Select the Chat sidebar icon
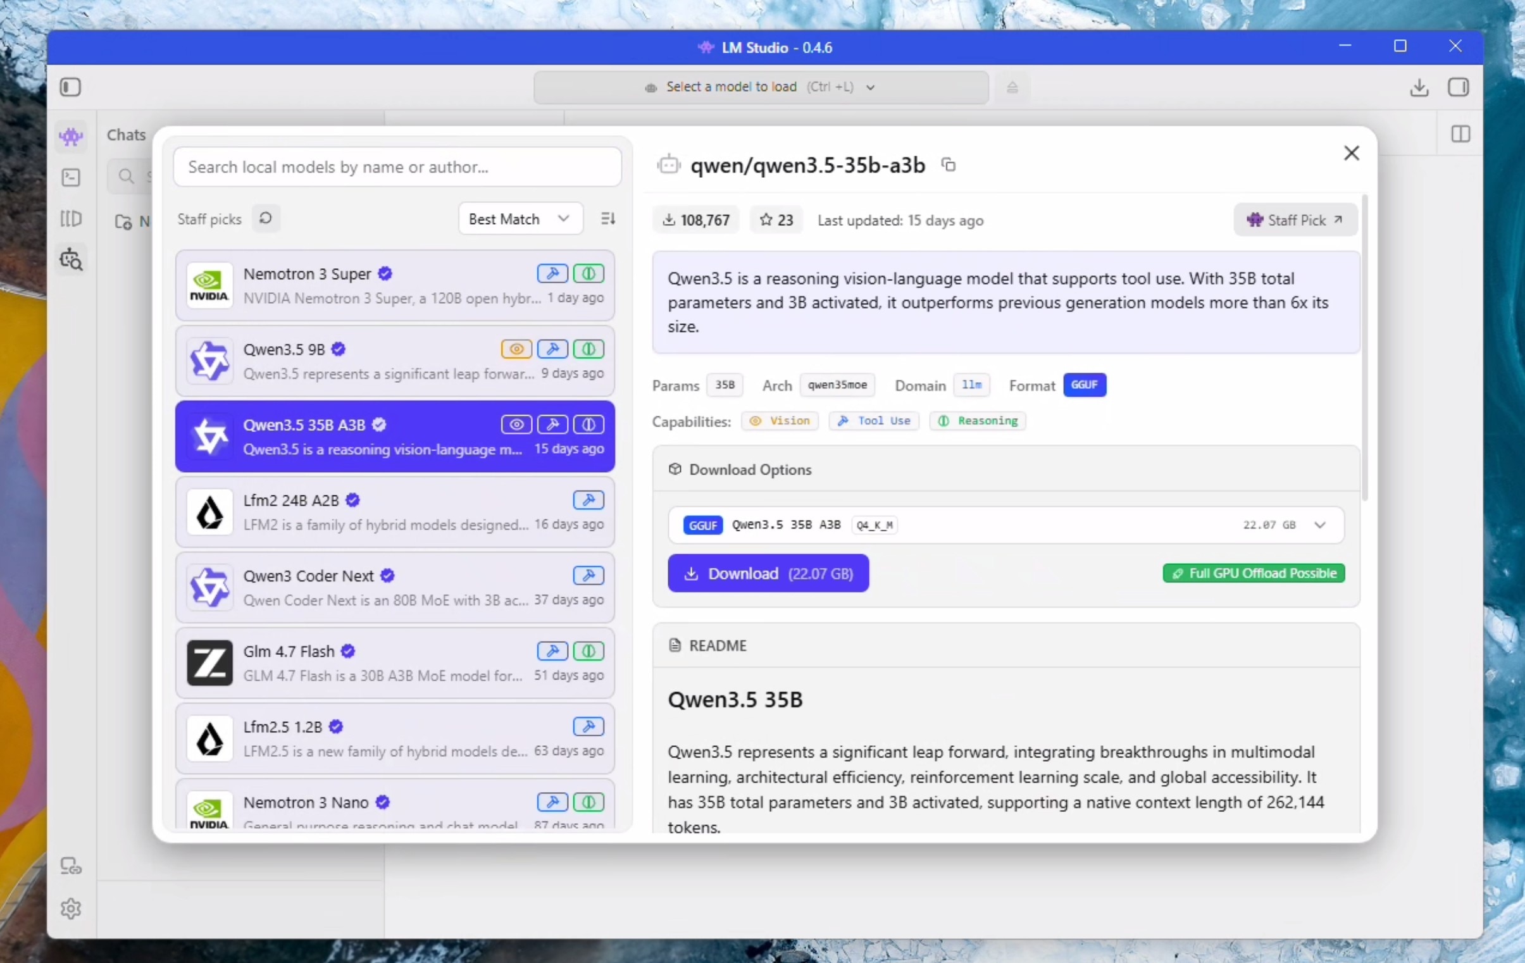This screenshot has width=1525, height=963. [71, 136]
